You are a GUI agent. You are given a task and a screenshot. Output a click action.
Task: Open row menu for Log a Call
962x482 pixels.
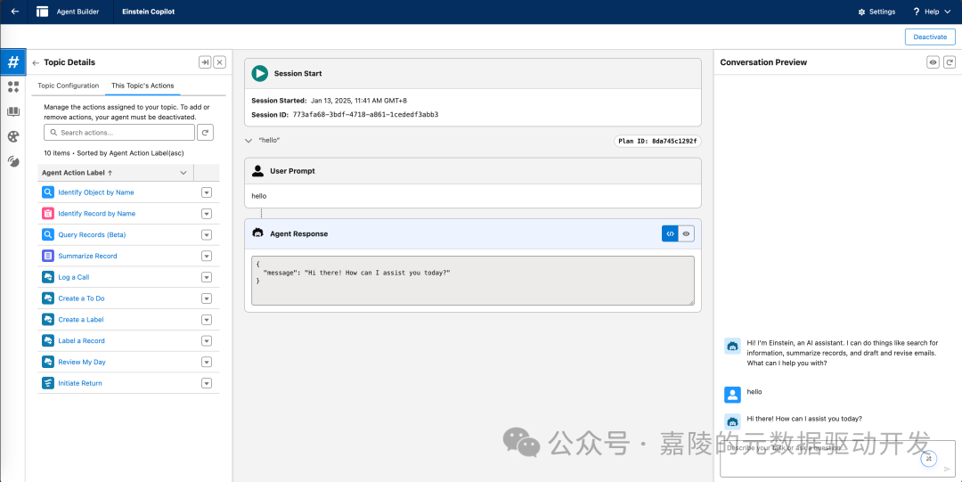click(207, 278)
